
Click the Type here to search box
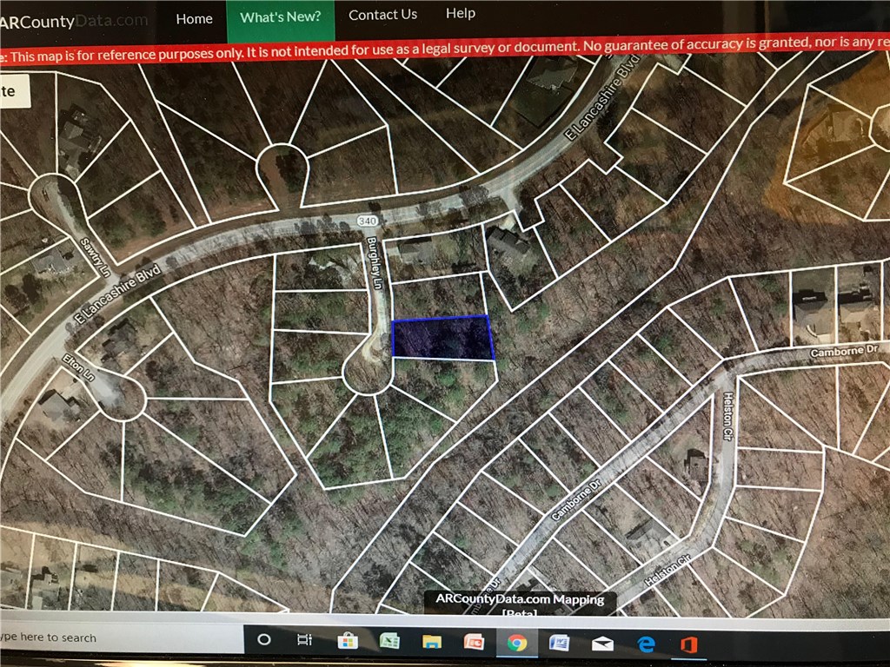point(122,637)
